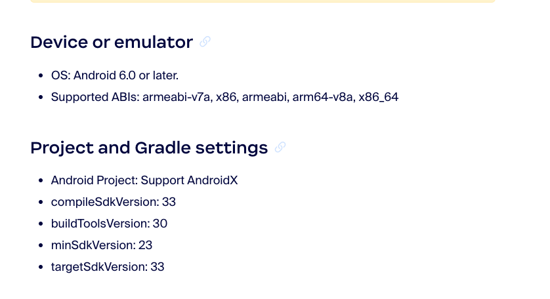This screenshot has width=550, height=299.
Task: Click the yellow notice box bottom edge
Action: (263, 1)
